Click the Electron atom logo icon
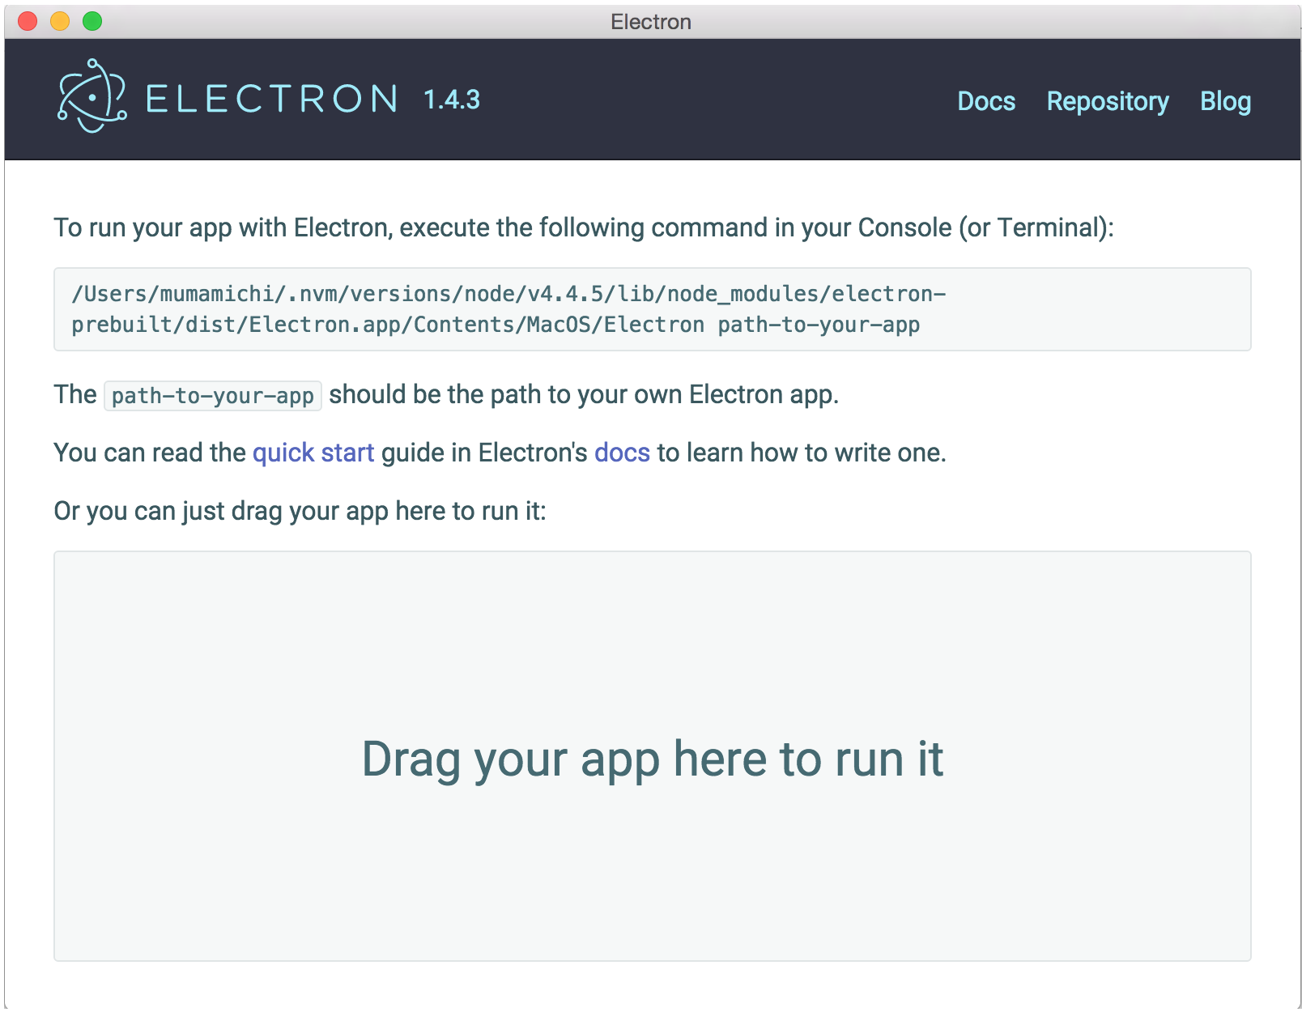Image resolution: width=1302 pixels, height=1012 pixels. click(91, 96)
